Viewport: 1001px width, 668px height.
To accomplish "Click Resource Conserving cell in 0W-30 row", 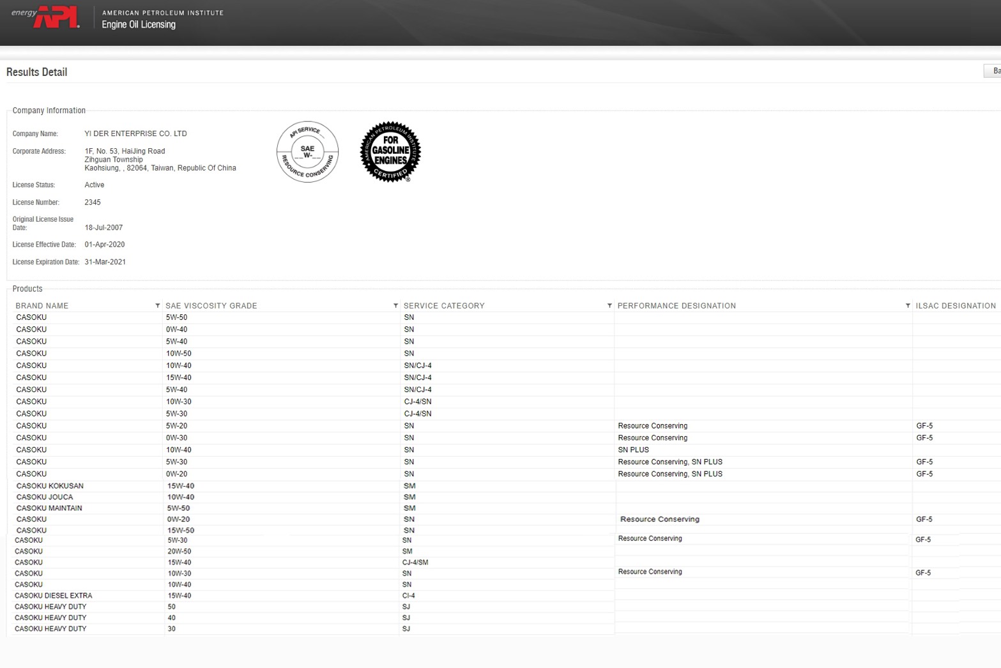I will [653, 438].
